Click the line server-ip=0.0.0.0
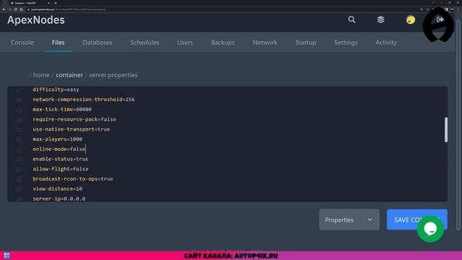The height and width of the screenshot is (260, 462). (x=59, y=199)
